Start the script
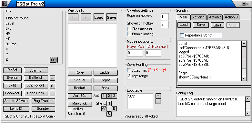 [x=217, y=25]
